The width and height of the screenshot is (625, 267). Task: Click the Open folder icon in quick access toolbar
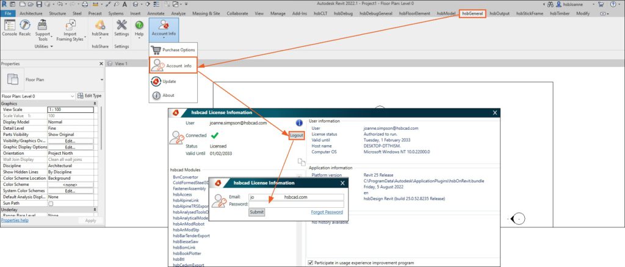click(31, 4)
